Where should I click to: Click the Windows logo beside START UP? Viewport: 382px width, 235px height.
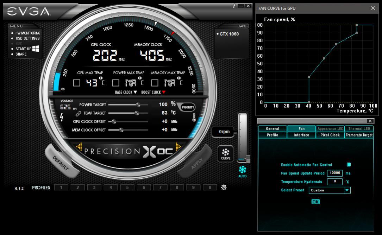36,49
